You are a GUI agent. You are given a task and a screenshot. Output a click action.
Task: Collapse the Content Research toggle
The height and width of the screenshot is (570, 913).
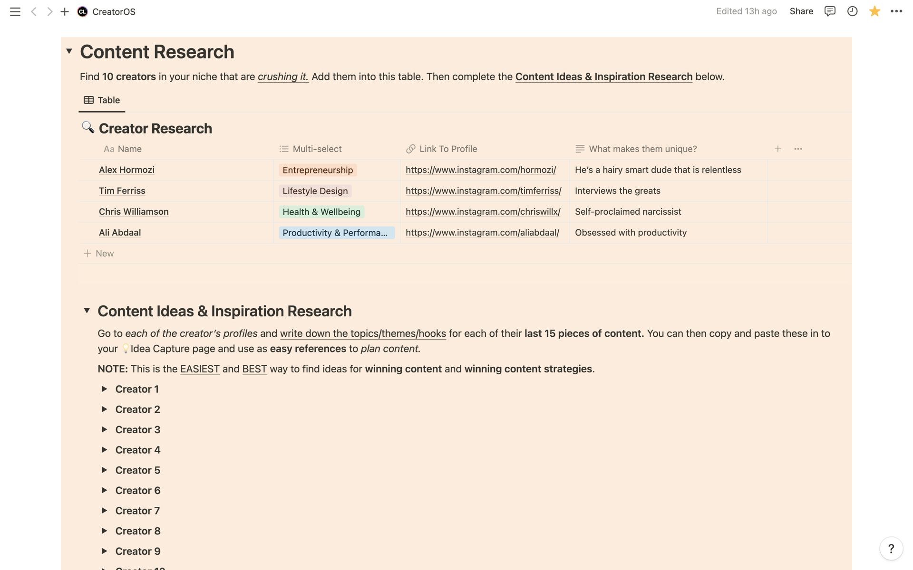[x=69, y=51]
